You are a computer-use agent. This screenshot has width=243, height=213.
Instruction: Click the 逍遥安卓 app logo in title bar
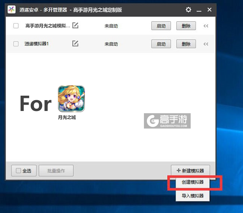[x=12, y=10]
